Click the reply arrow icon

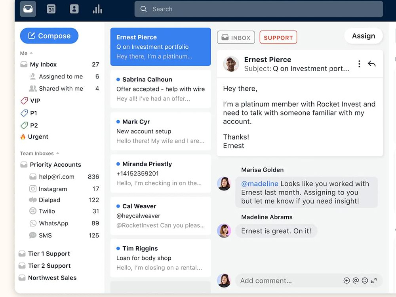pos(371,64)
